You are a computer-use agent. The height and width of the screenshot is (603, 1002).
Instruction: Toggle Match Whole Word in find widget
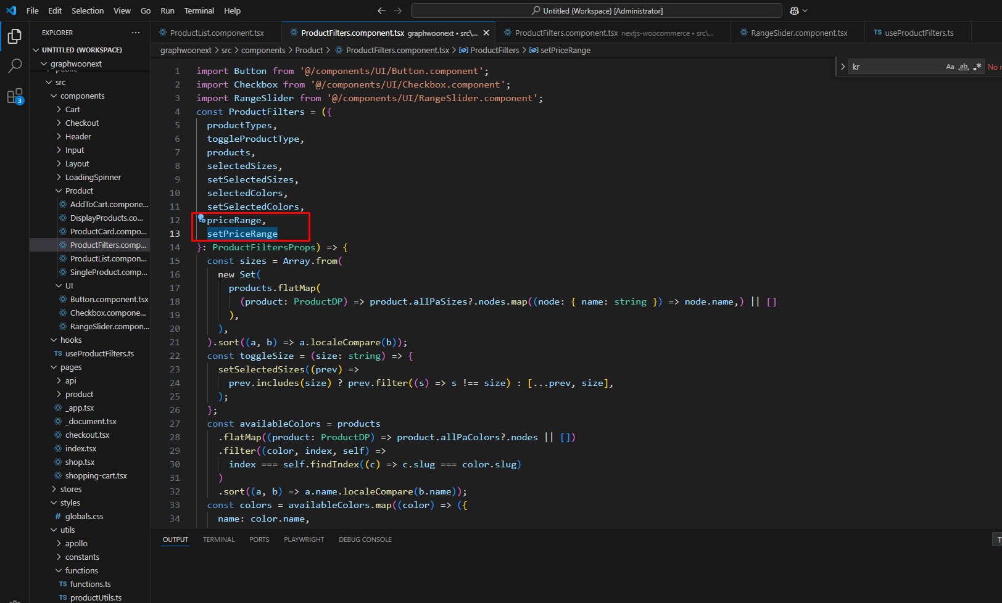[963, 67]
